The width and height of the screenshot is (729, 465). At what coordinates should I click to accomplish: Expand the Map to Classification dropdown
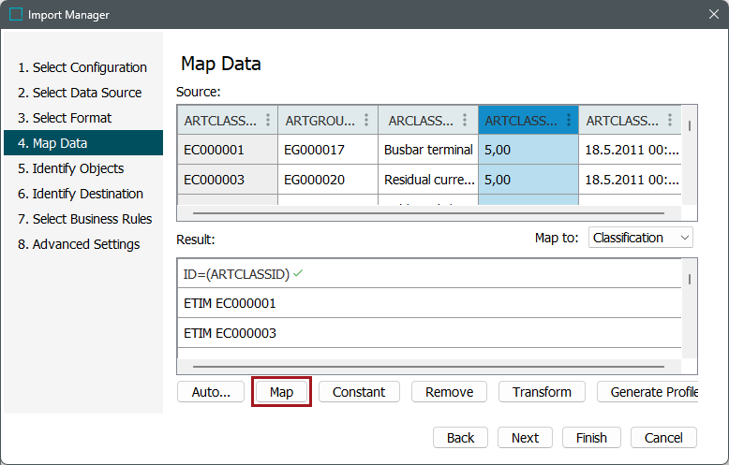(x=641, y=239)
